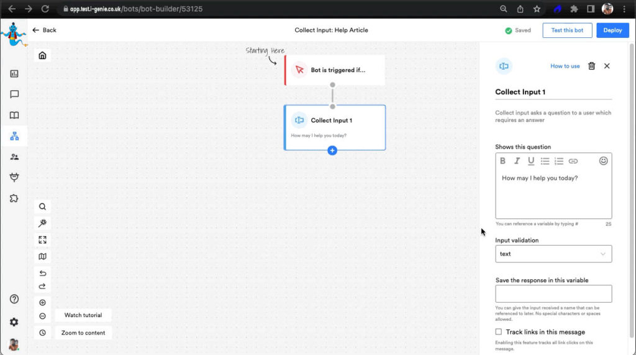Select the Collect Input 1 node

pos(335,127)
